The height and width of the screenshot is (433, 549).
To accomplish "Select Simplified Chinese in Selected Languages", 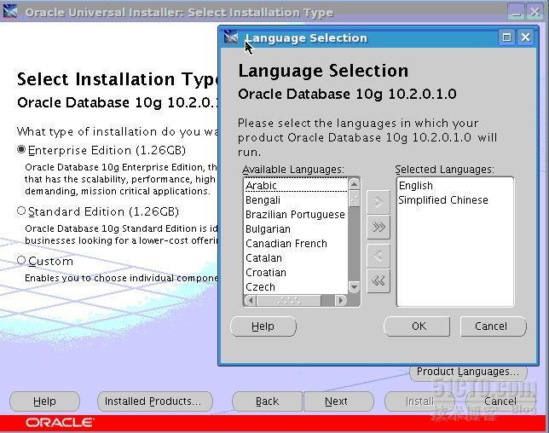I will pos(455,199).
